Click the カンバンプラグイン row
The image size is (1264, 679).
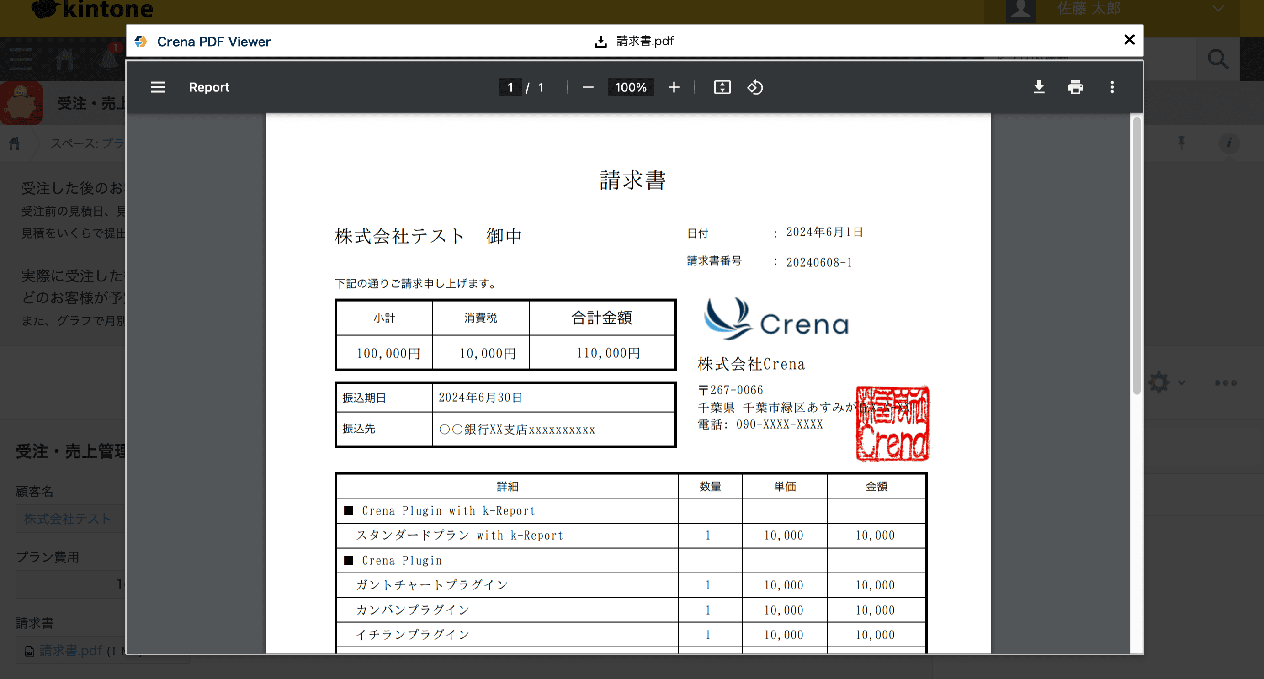pos(632,610)
